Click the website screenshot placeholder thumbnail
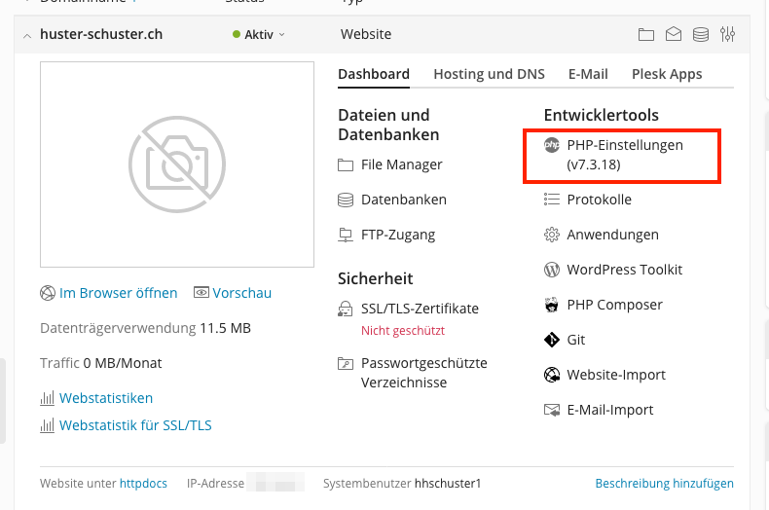The image size is (769, 510). pos(177,164)
